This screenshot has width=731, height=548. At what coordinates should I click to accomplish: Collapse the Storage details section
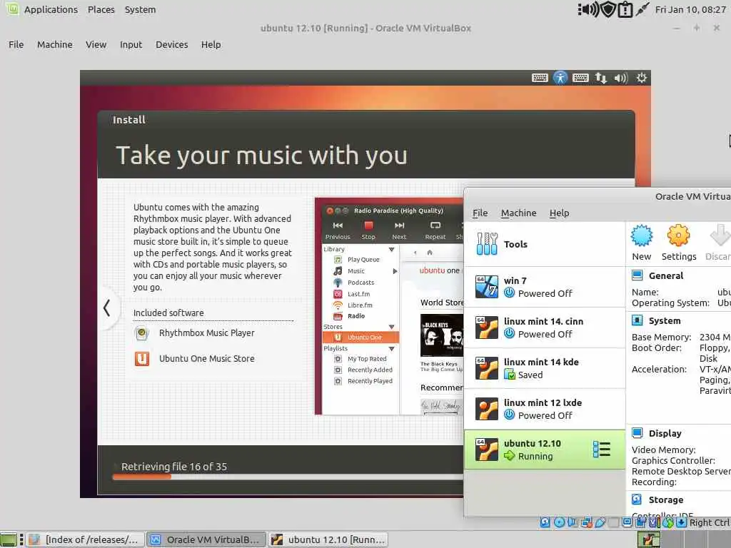666,500
